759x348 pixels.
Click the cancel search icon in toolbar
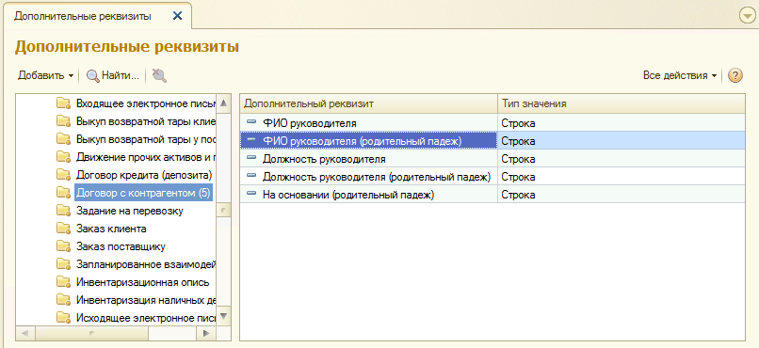pyautogui.click(x=159, y=75)
